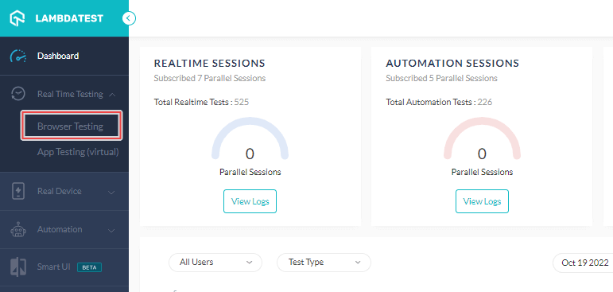Open App Testing (virtual) option
613x292 pixels.
point(78,152)
